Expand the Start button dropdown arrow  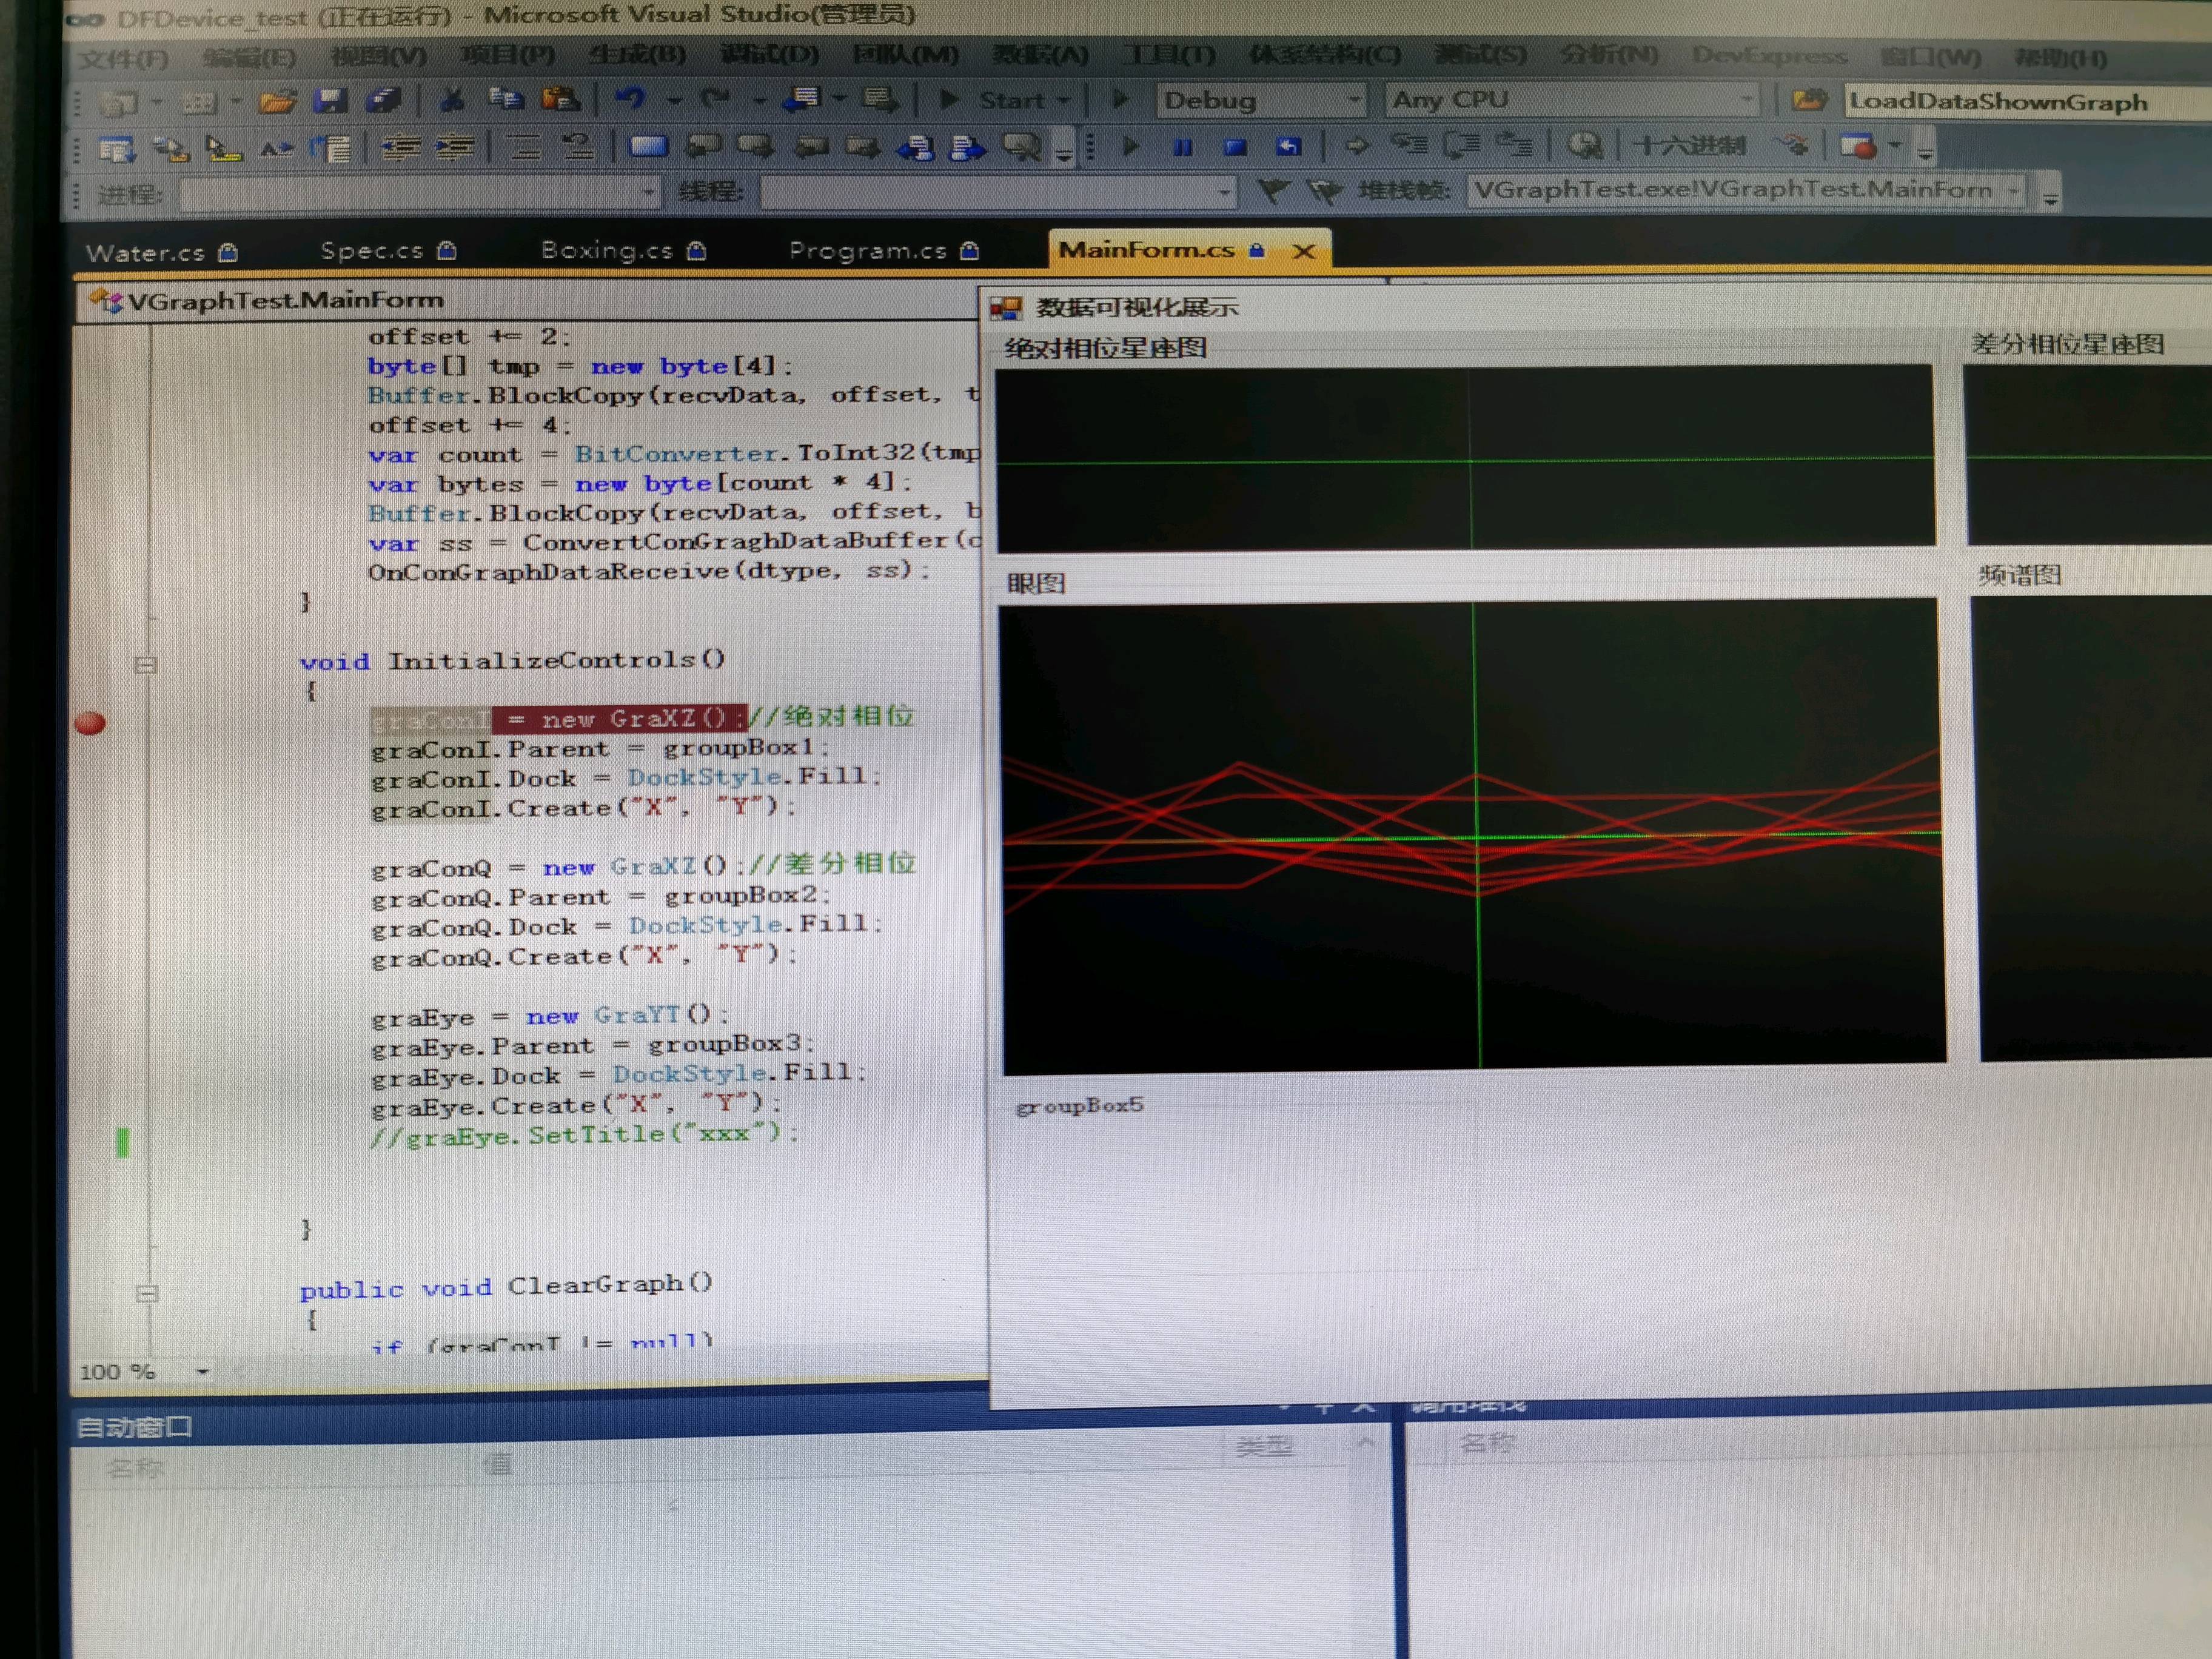coord(1063,100)
